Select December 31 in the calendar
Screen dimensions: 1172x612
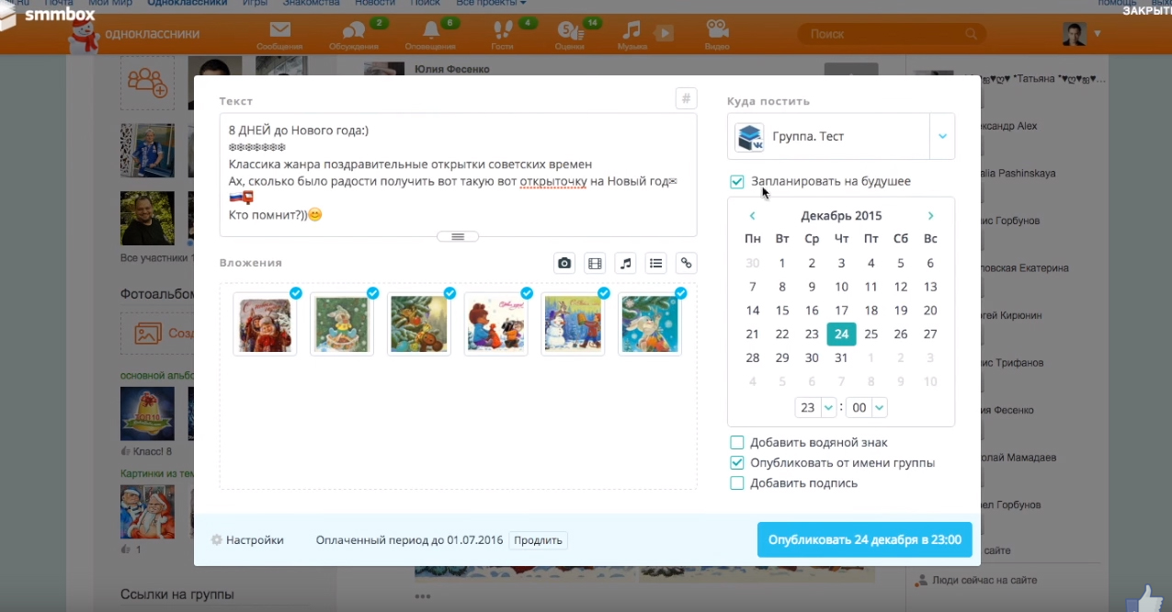pyautogui.click(x=841, y=358)
